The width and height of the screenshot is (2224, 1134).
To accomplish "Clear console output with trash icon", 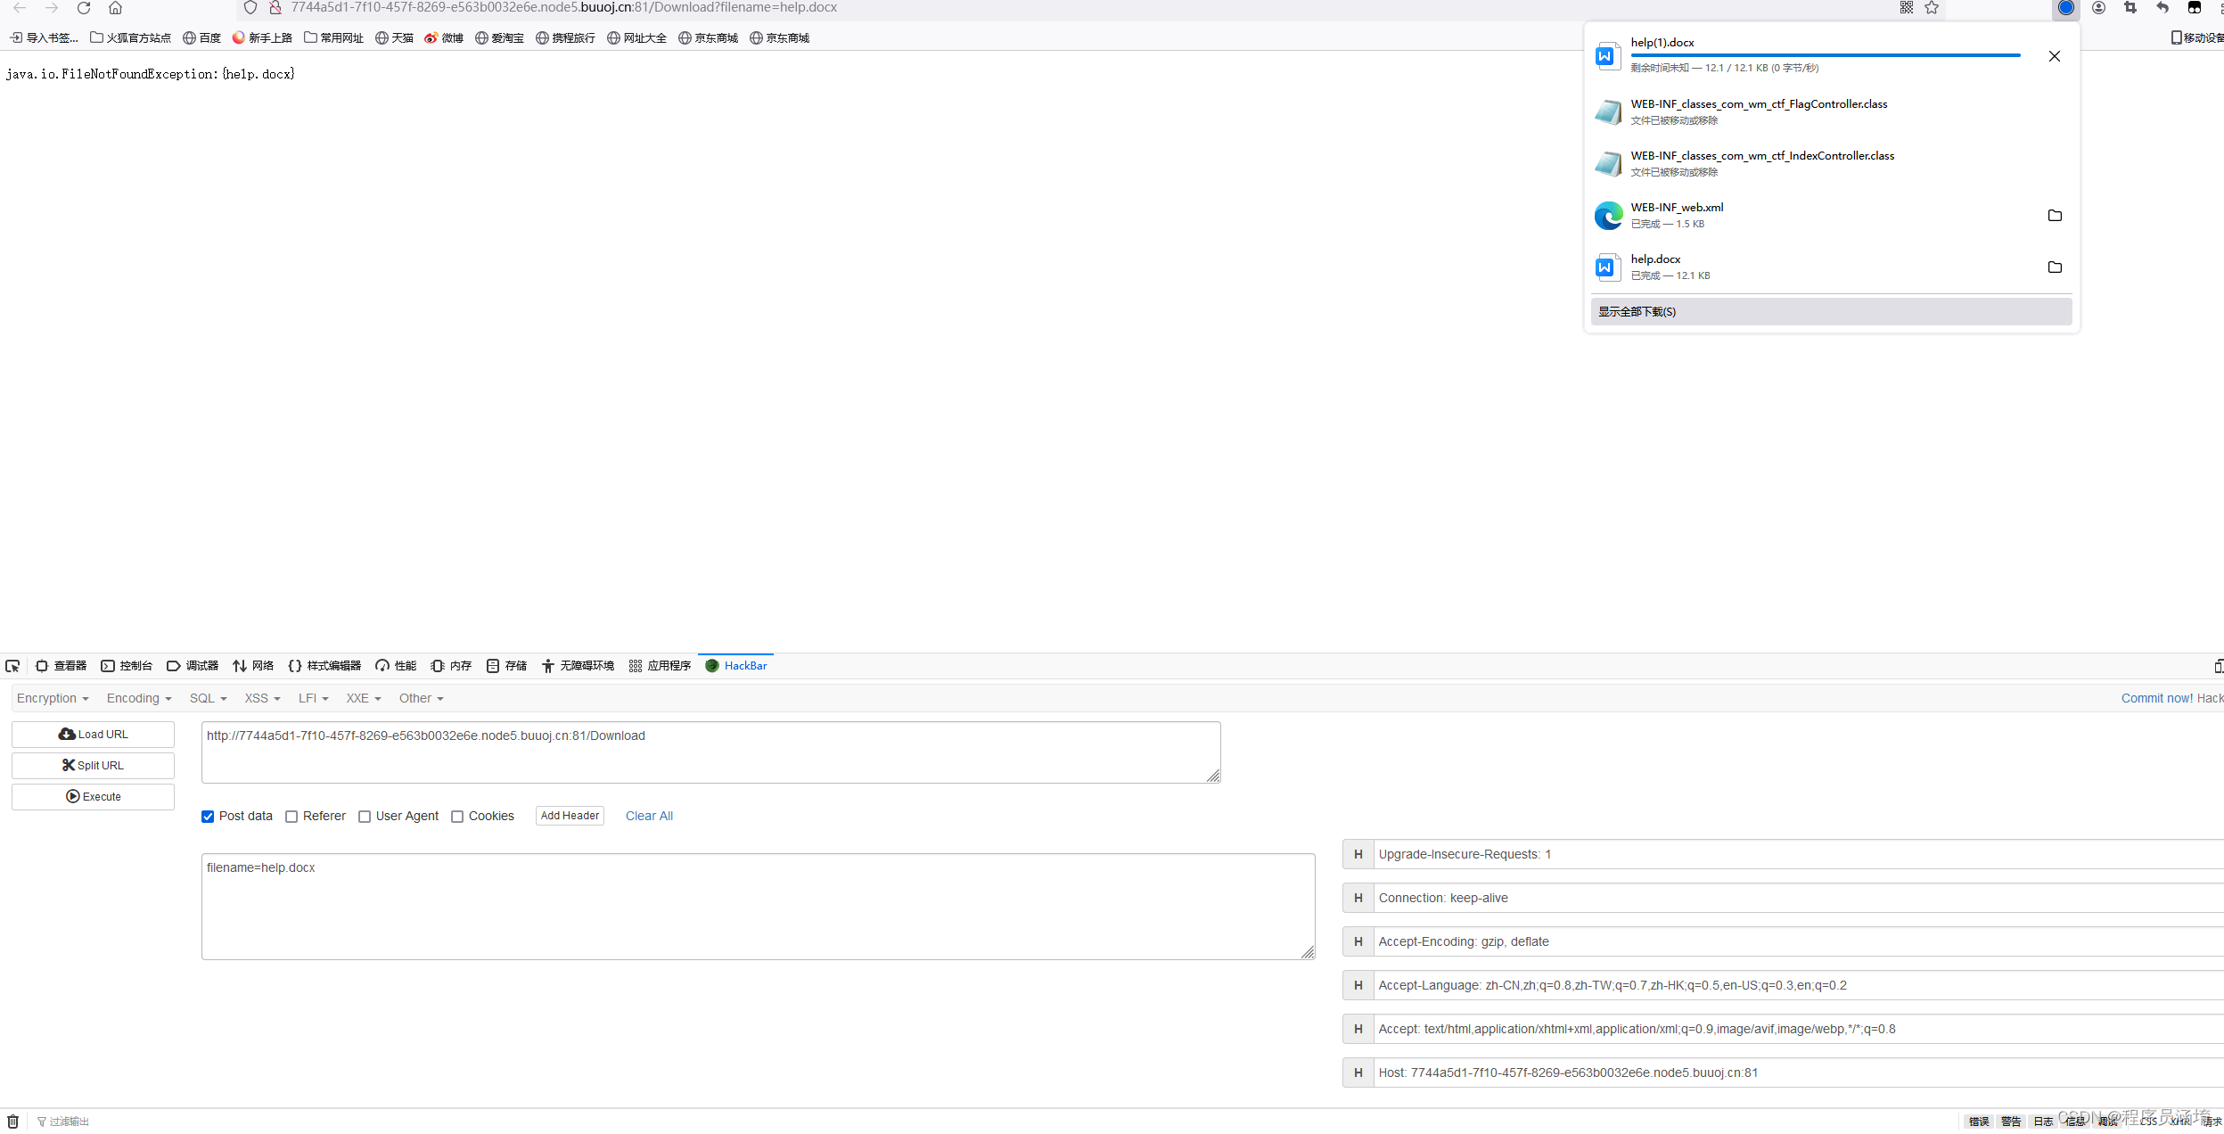I will 12,1122.
